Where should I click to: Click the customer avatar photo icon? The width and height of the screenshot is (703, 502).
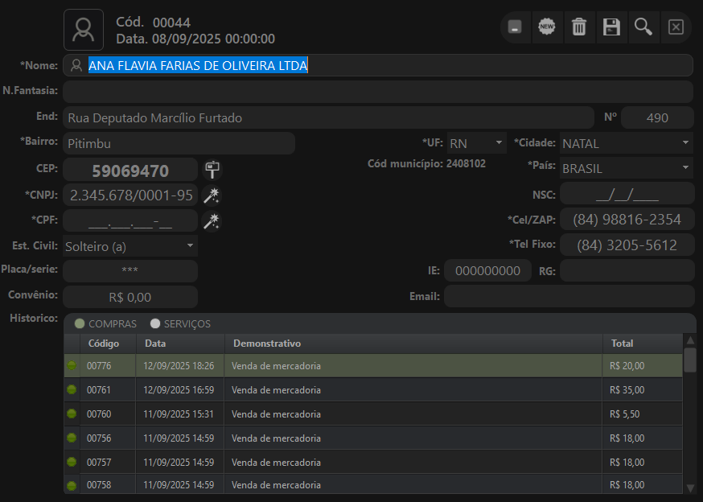tap(84, 30)
